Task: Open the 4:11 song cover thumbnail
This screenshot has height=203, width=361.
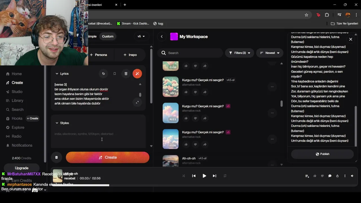Action: 171,113
